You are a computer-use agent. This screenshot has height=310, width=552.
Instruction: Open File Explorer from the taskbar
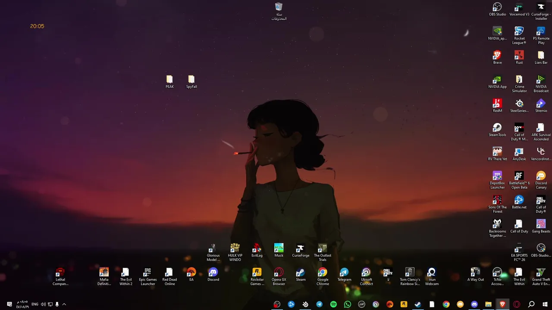click(x=488, y=304)
